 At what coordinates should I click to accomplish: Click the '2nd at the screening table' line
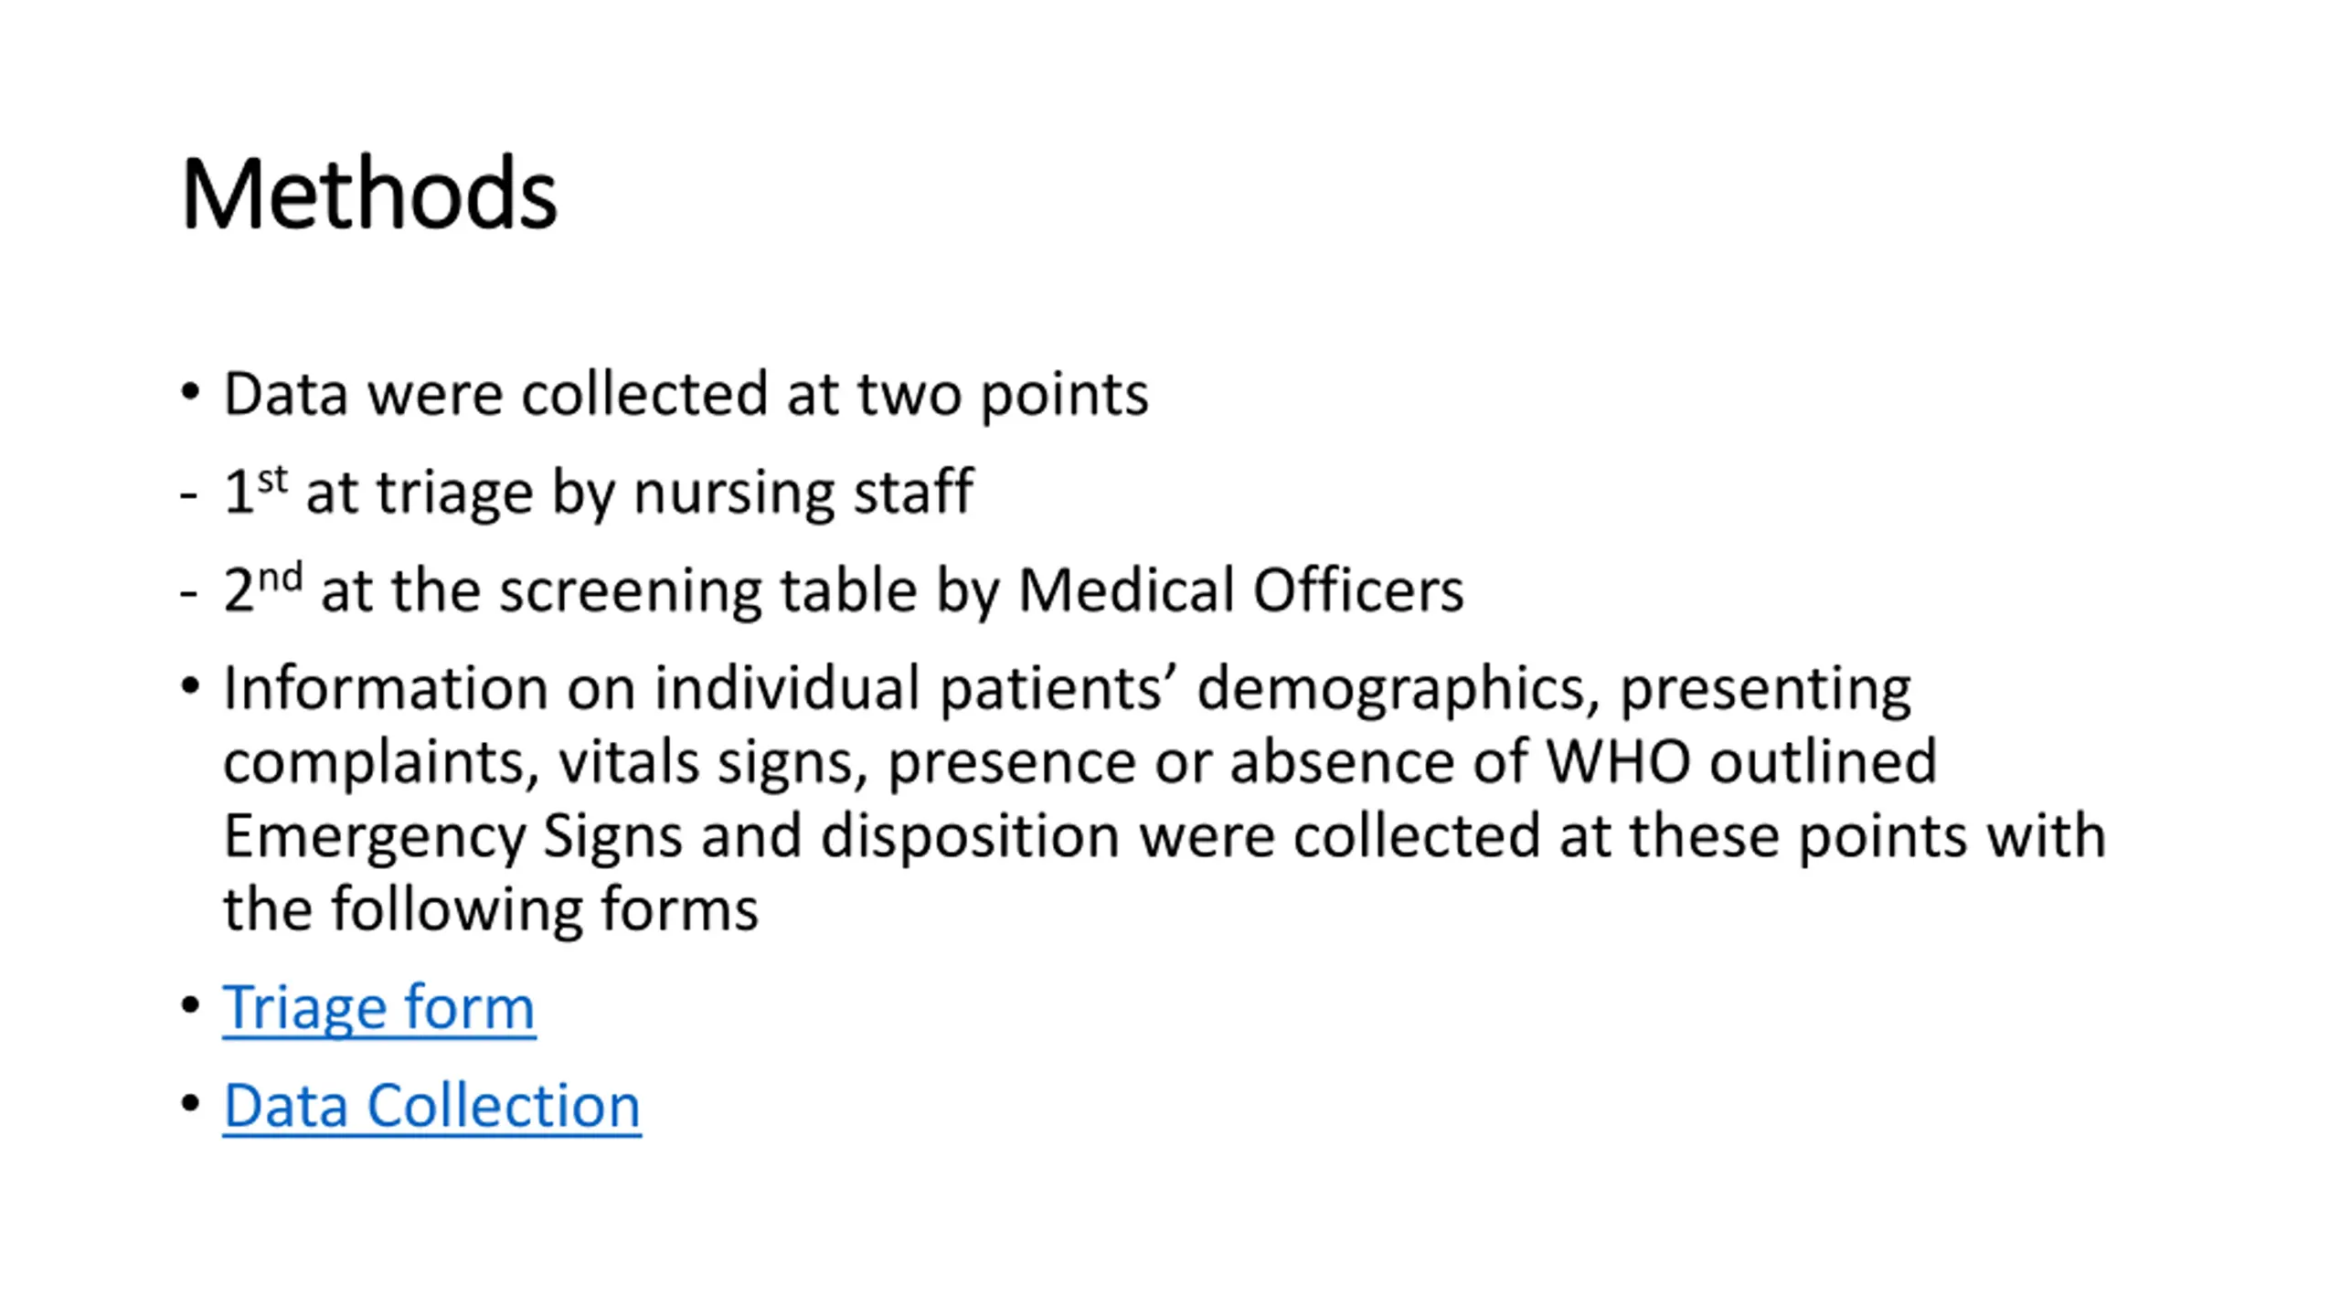pyautogui.click(x=843, y=590)
